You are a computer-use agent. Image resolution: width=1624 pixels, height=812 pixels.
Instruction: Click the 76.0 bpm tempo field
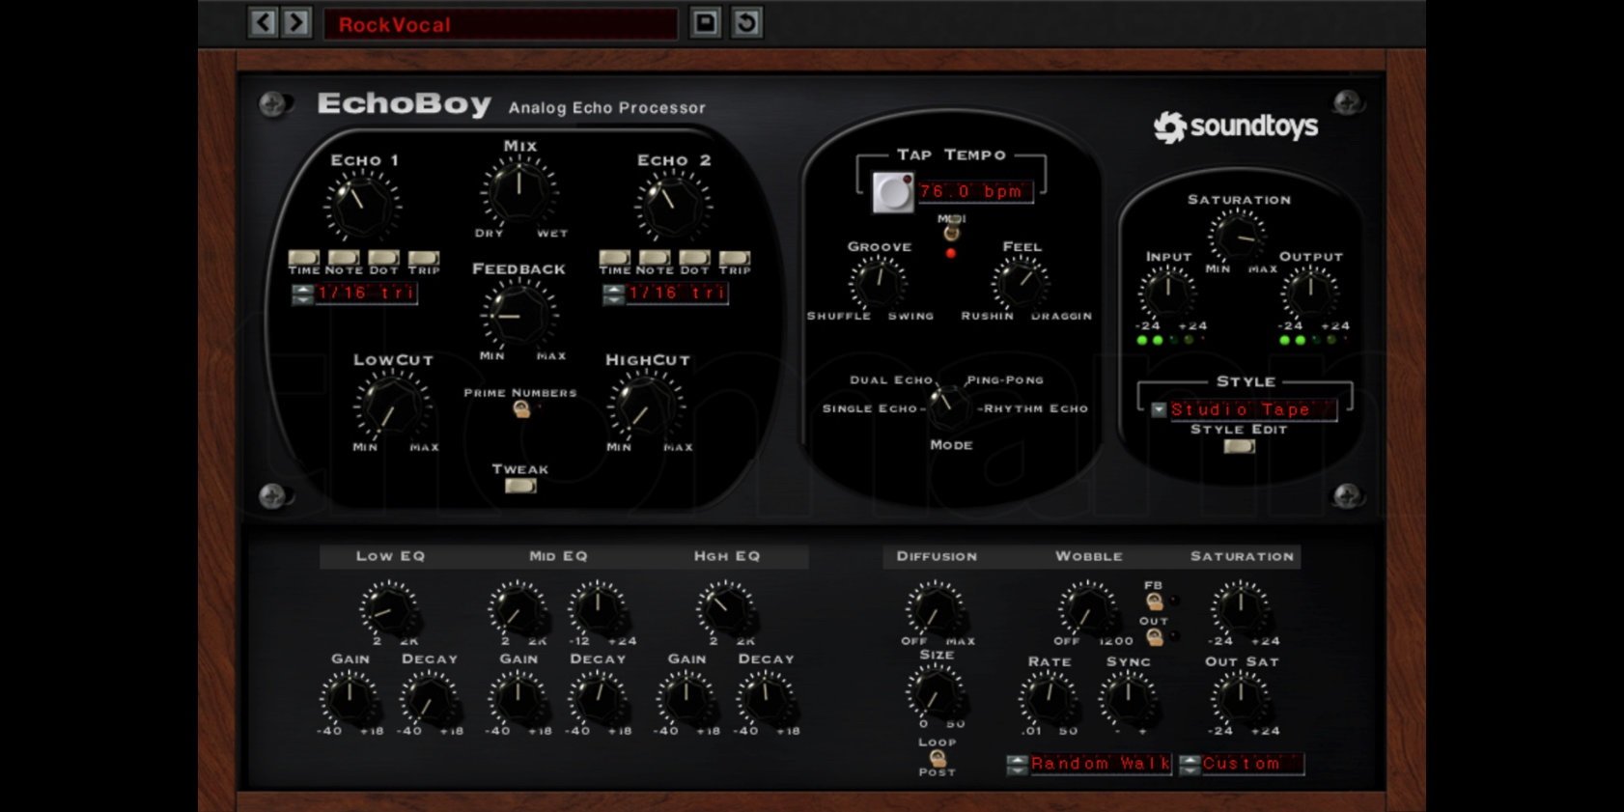click(x=973, y=191)
